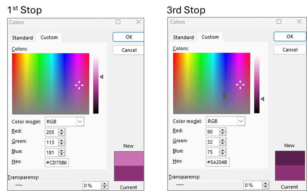Screen dimensions: 307x191
Task: Click the Hex field showing #5A204B
Action: pos(218,162)
